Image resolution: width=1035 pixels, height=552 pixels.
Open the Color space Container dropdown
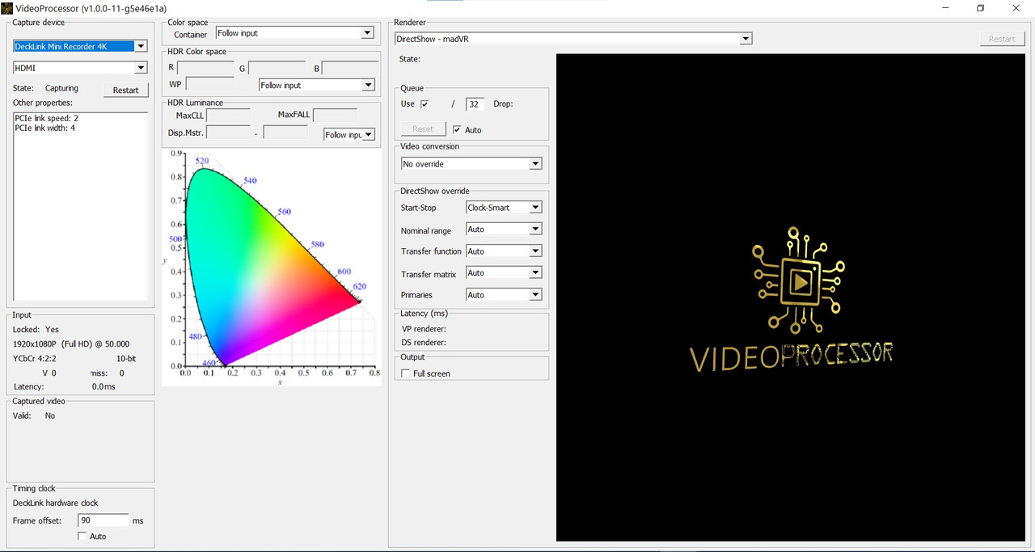[x=295, y=33]
